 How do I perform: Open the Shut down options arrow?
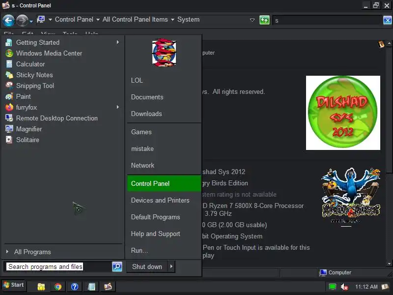[171, 266]
